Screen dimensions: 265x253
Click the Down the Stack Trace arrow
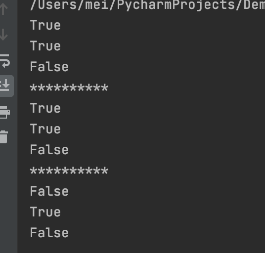point(4,35)
